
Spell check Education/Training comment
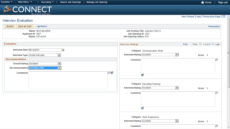tap(142, 108)
